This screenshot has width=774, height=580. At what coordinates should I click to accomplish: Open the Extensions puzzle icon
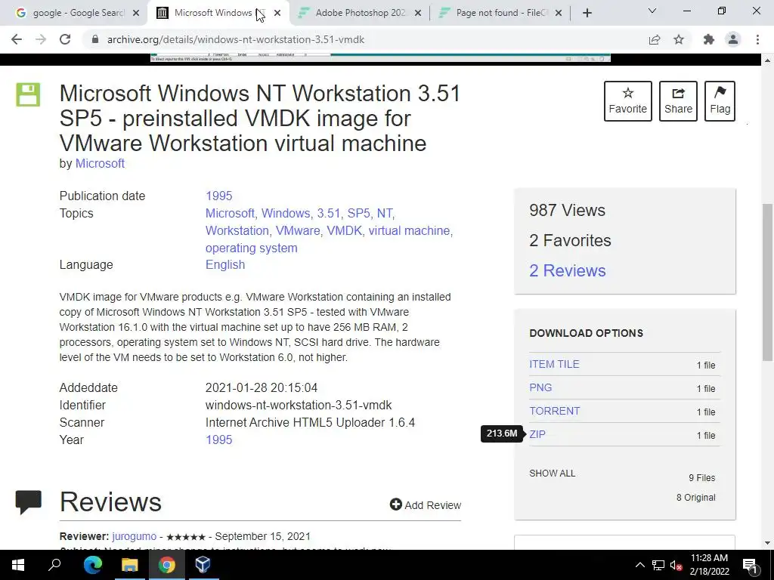click(709, 39)
